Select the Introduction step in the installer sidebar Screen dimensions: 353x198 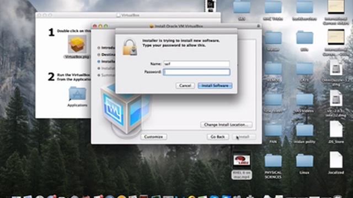(x=106, y=48)
